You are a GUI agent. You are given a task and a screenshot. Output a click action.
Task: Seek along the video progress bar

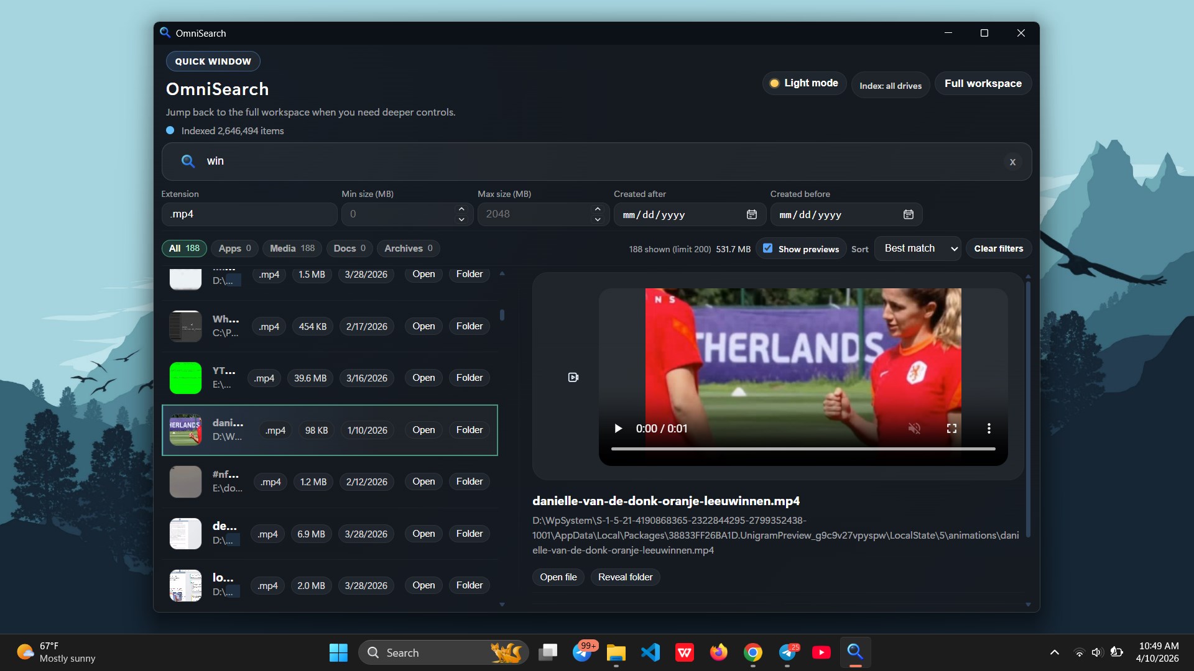[802, 449]
